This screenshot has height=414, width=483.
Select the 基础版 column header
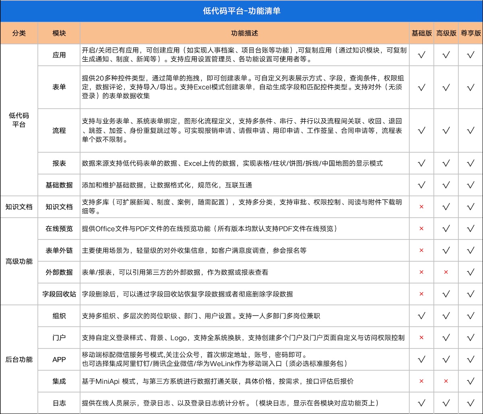coord(421,33)
